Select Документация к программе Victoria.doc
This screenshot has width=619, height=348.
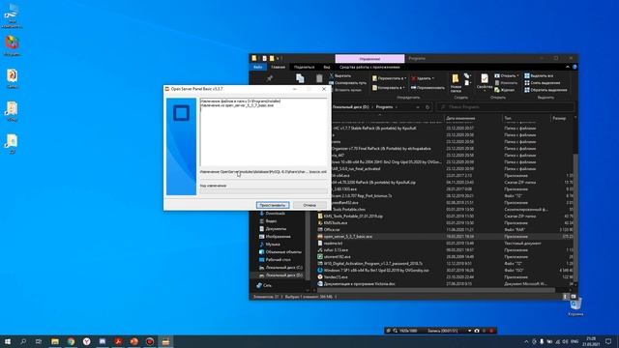[x=359, y=283]
